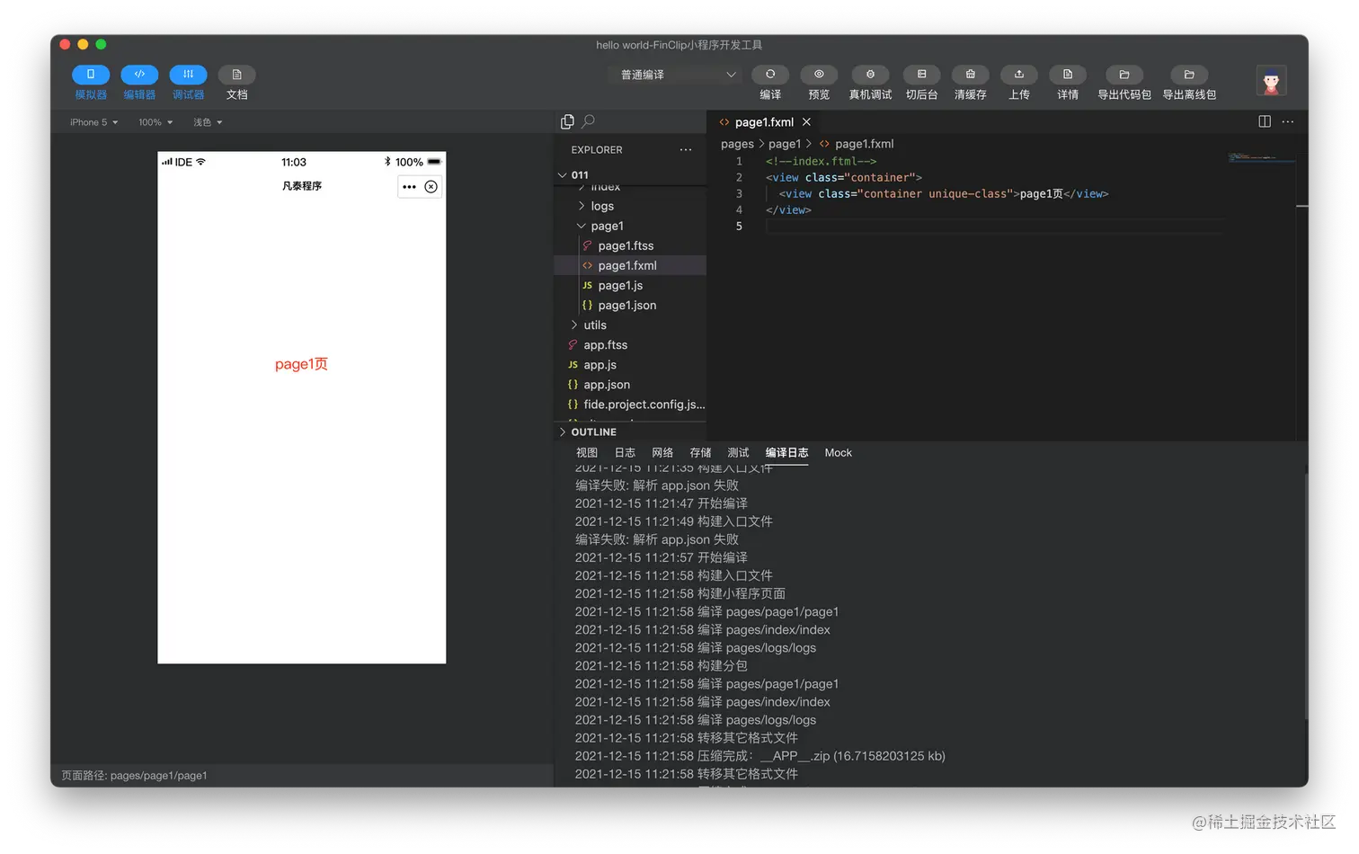Close the page1.fxml editor tab

pos(806,122)
